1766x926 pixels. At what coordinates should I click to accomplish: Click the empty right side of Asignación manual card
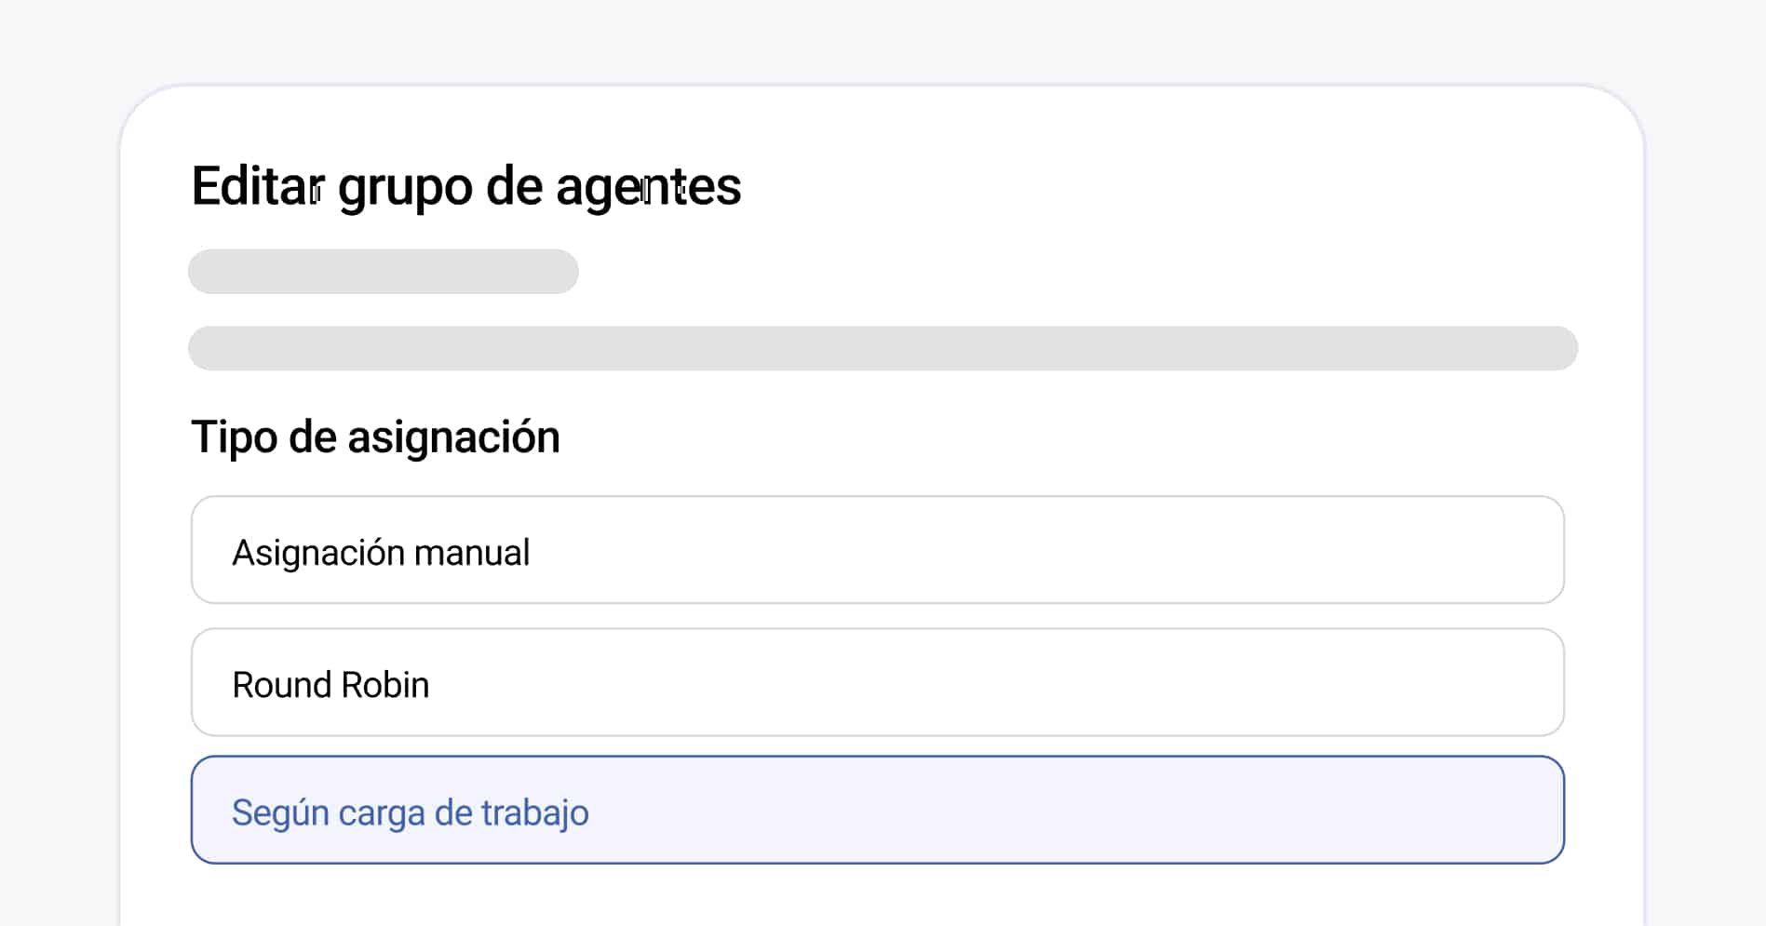coord(1303,550)
